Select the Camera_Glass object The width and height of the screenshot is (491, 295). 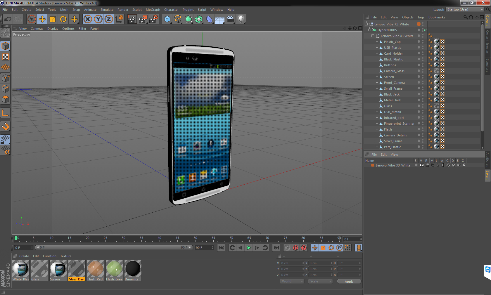click(x=394, y=71)
